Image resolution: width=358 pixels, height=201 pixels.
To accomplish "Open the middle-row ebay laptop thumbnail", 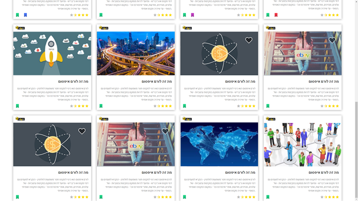I will point(303,53).
